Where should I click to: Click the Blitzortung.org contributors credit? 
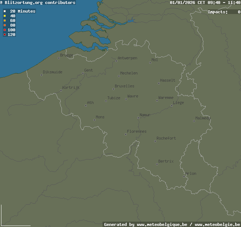tap(40, 3)
